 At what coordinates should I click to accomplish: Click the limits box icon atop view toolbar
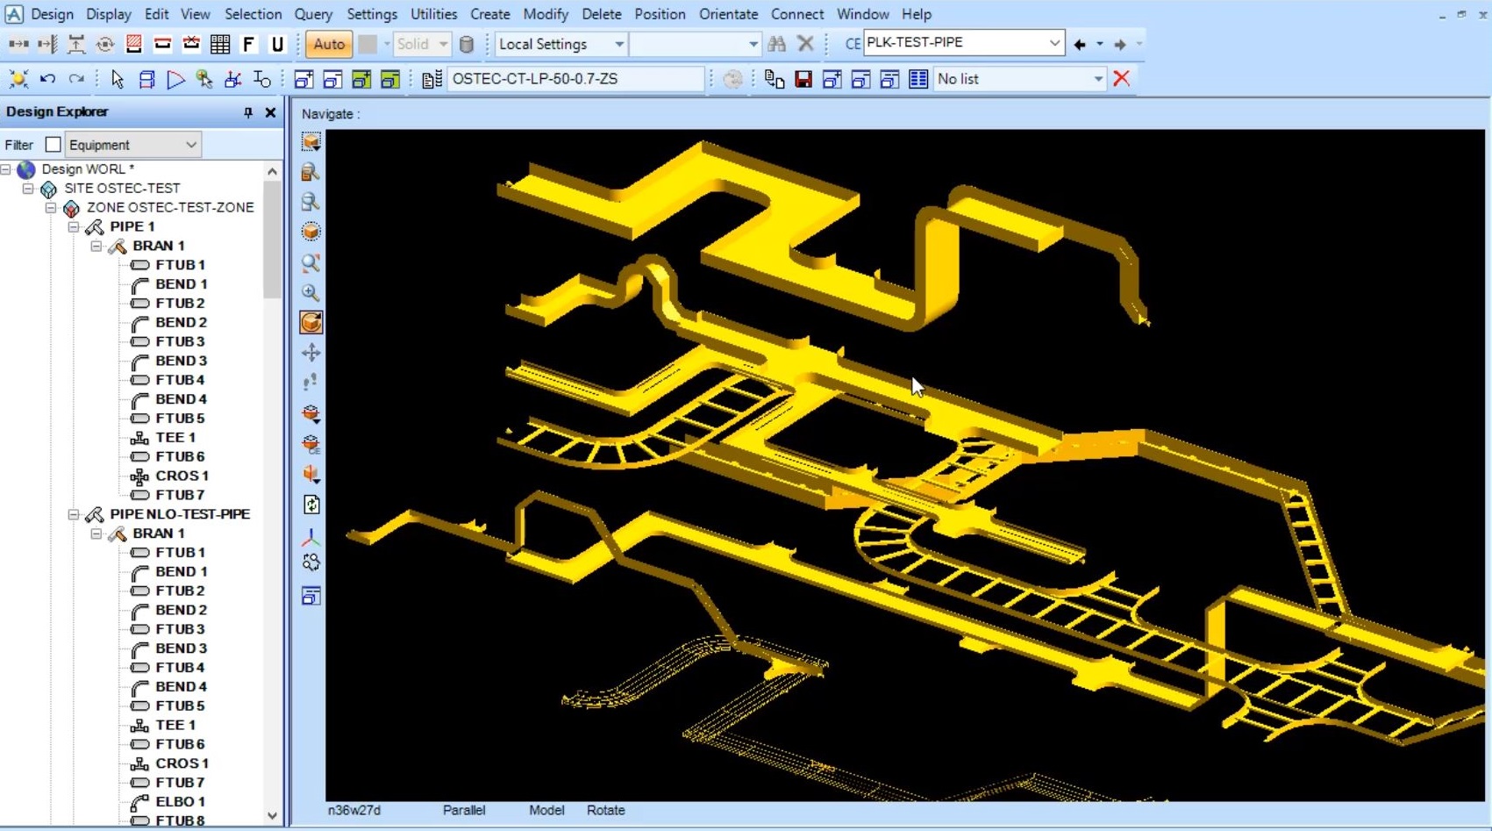pyautogui.click(x=311, y=142)
